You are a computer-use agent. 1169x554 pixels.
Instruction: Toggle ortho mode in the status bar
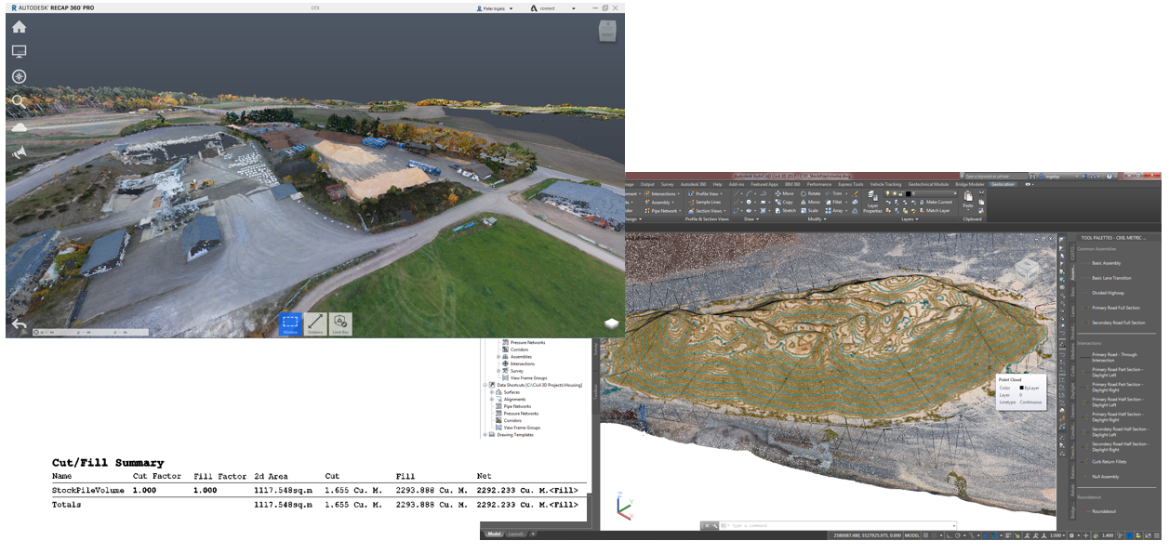pos(950,535)
